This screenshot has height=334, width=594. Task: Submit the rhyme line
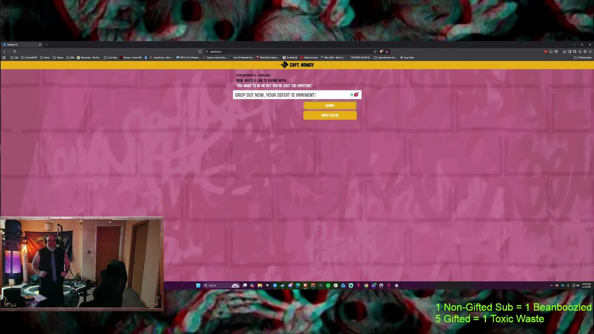pyautogui.click(x=330, y=105)
